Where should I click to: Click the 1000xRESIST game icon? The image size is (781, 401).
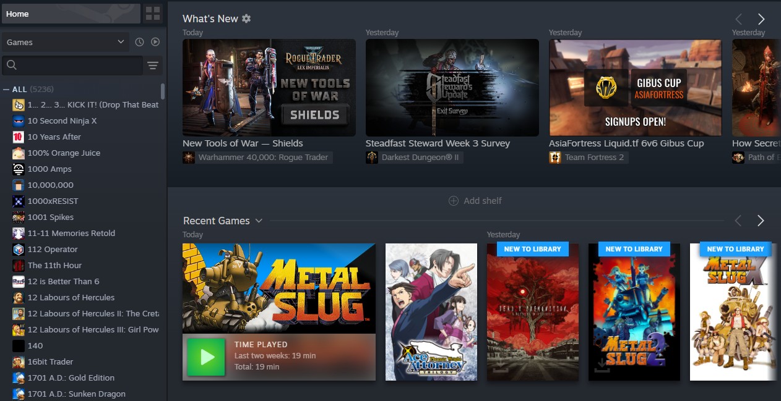pyautogui.click(x=19, y=201)
